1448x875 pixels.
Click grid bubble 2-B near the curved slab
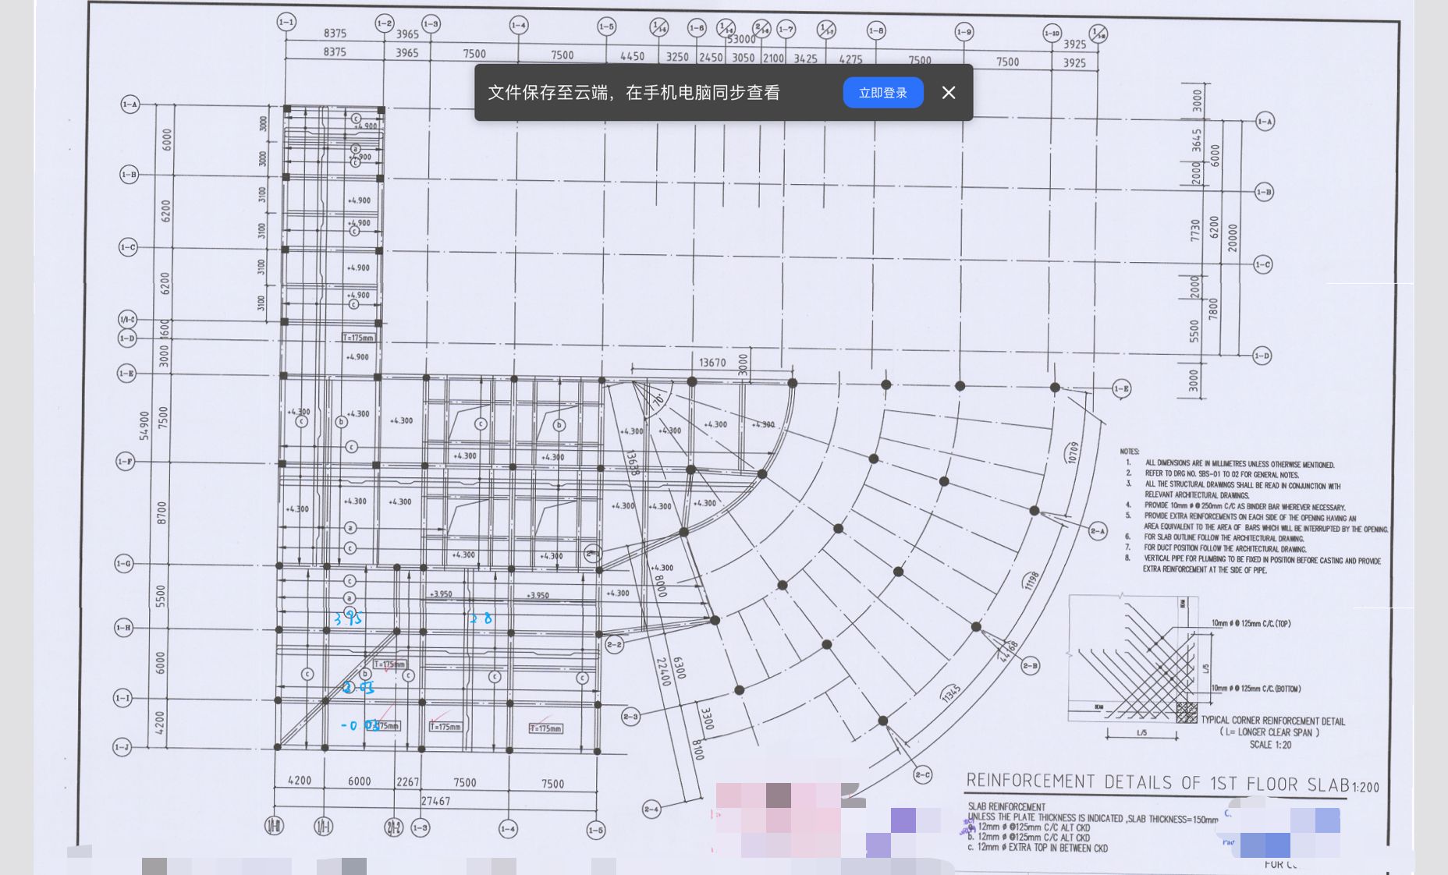point(1030,666)
